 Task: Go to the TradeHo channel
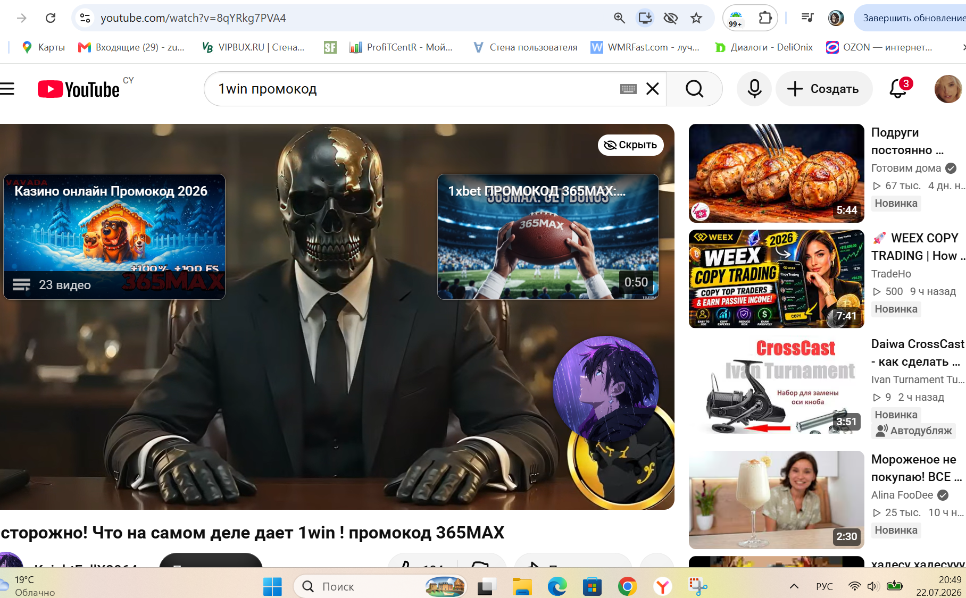(x=891, y=274)
